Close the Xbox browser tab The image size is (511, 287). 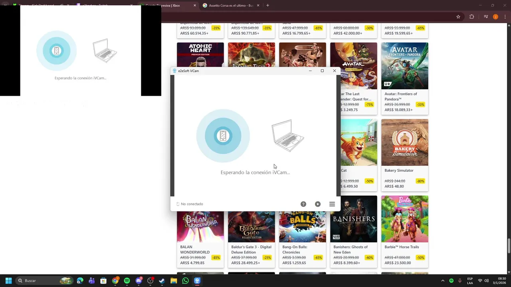click(x=195, y=6)
